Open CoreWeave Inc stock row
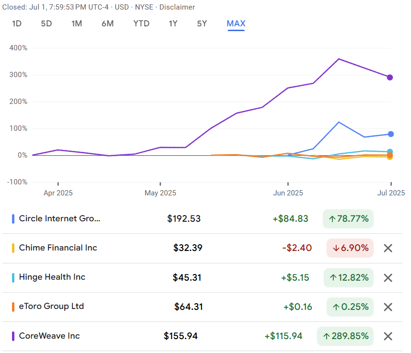This screenshot has width=411, height=353. point(202,336)
